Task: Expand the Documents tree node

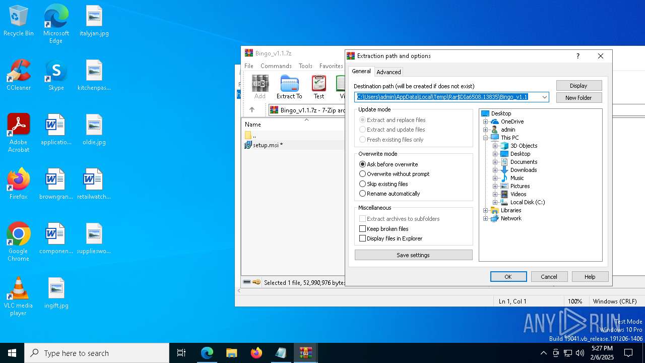Action: click(x=495, y=162)
